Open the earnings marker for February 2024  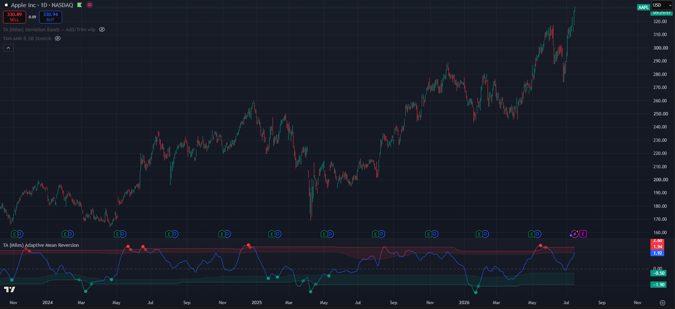65,234
